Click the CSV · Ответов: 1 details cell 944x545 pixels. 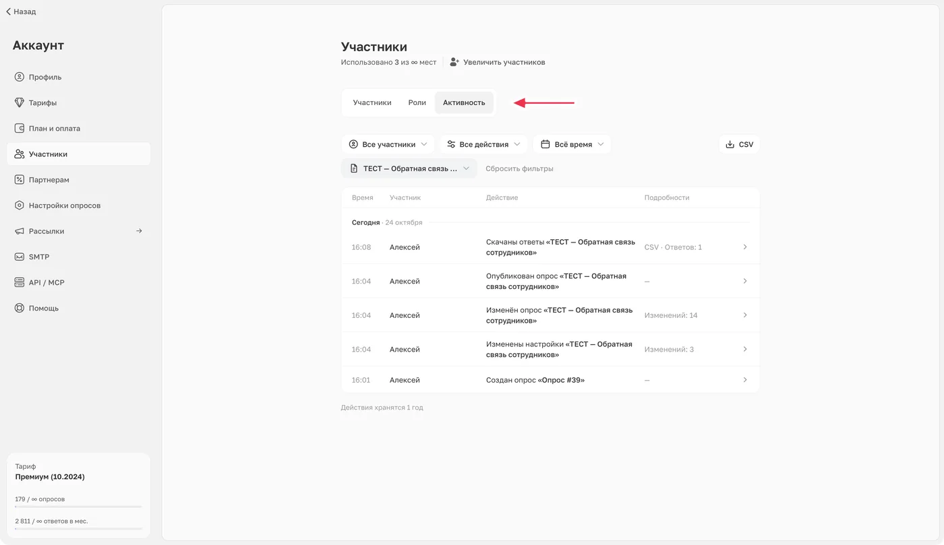(x=673, y=247)
